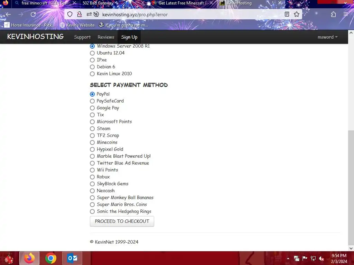Choose Hypixel Gold radio button

pos(92,149)
